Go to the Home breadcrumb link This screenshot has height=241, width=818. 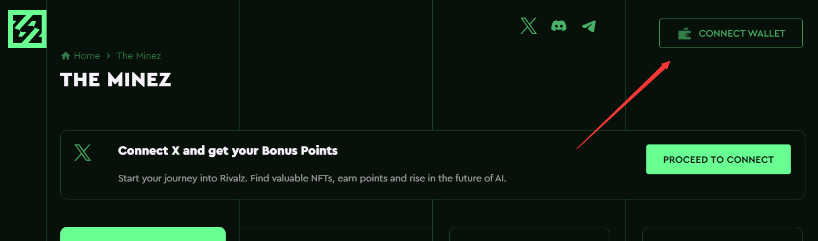point(87,56)
